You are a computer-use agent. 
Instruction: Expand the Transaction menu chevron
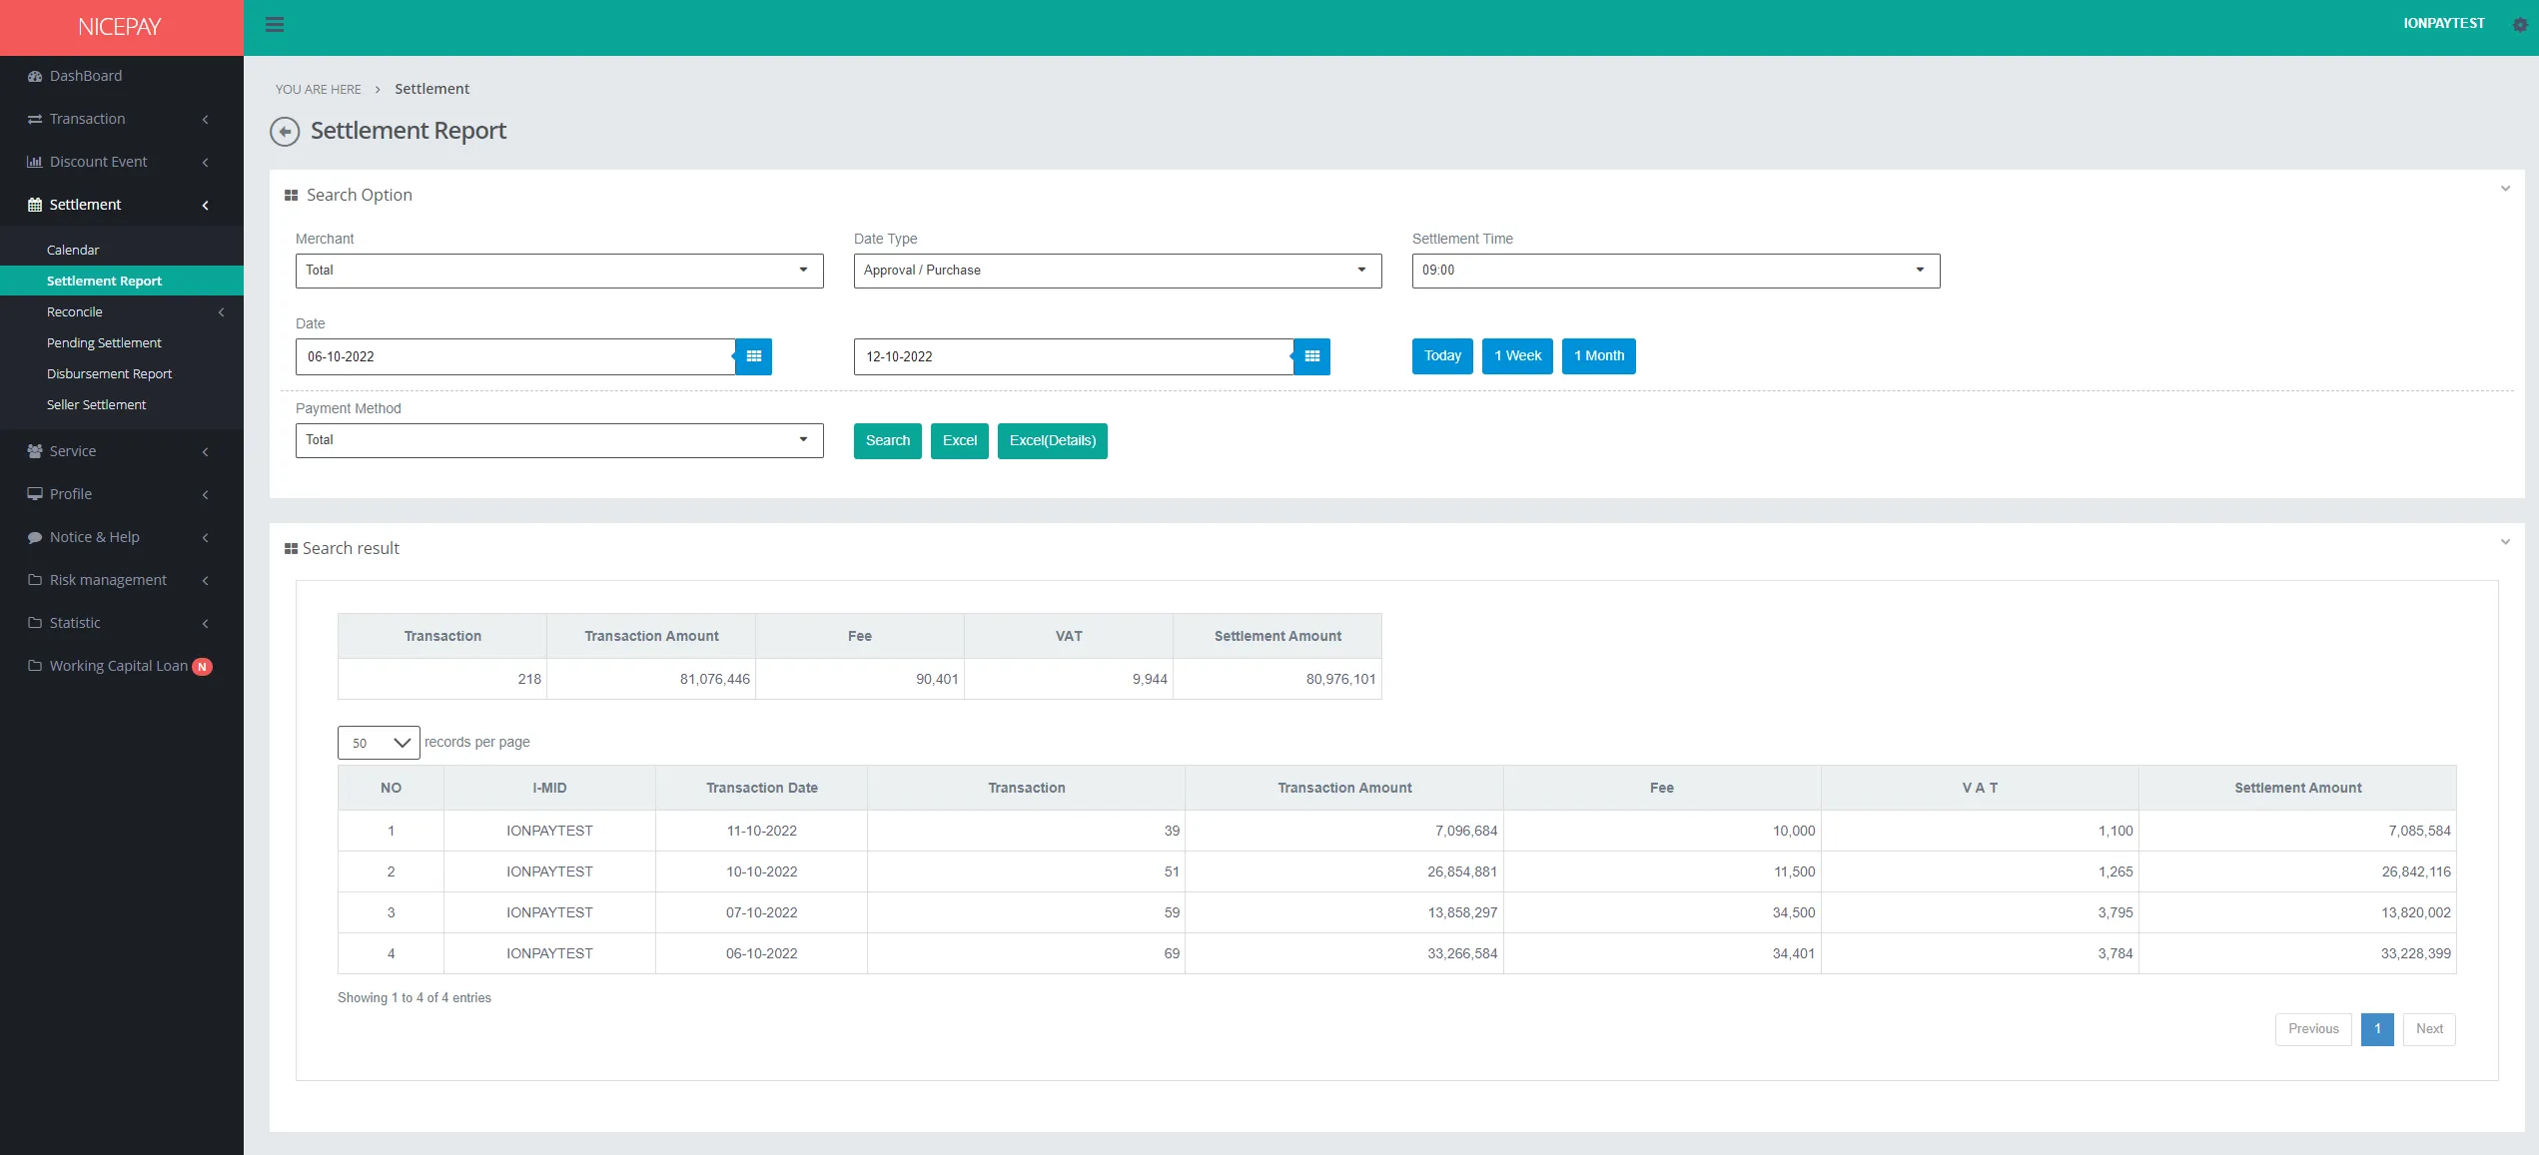(x=205, y=120)
